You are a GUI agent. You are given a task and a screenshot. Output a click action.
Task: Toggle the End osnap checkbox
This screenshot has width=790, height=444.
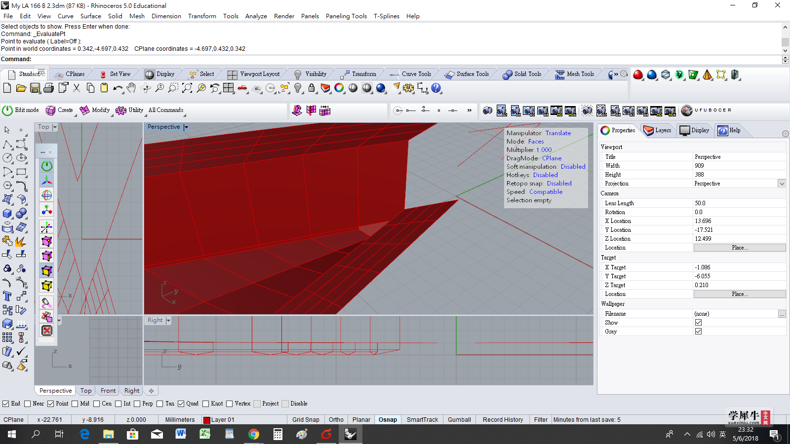5,404
